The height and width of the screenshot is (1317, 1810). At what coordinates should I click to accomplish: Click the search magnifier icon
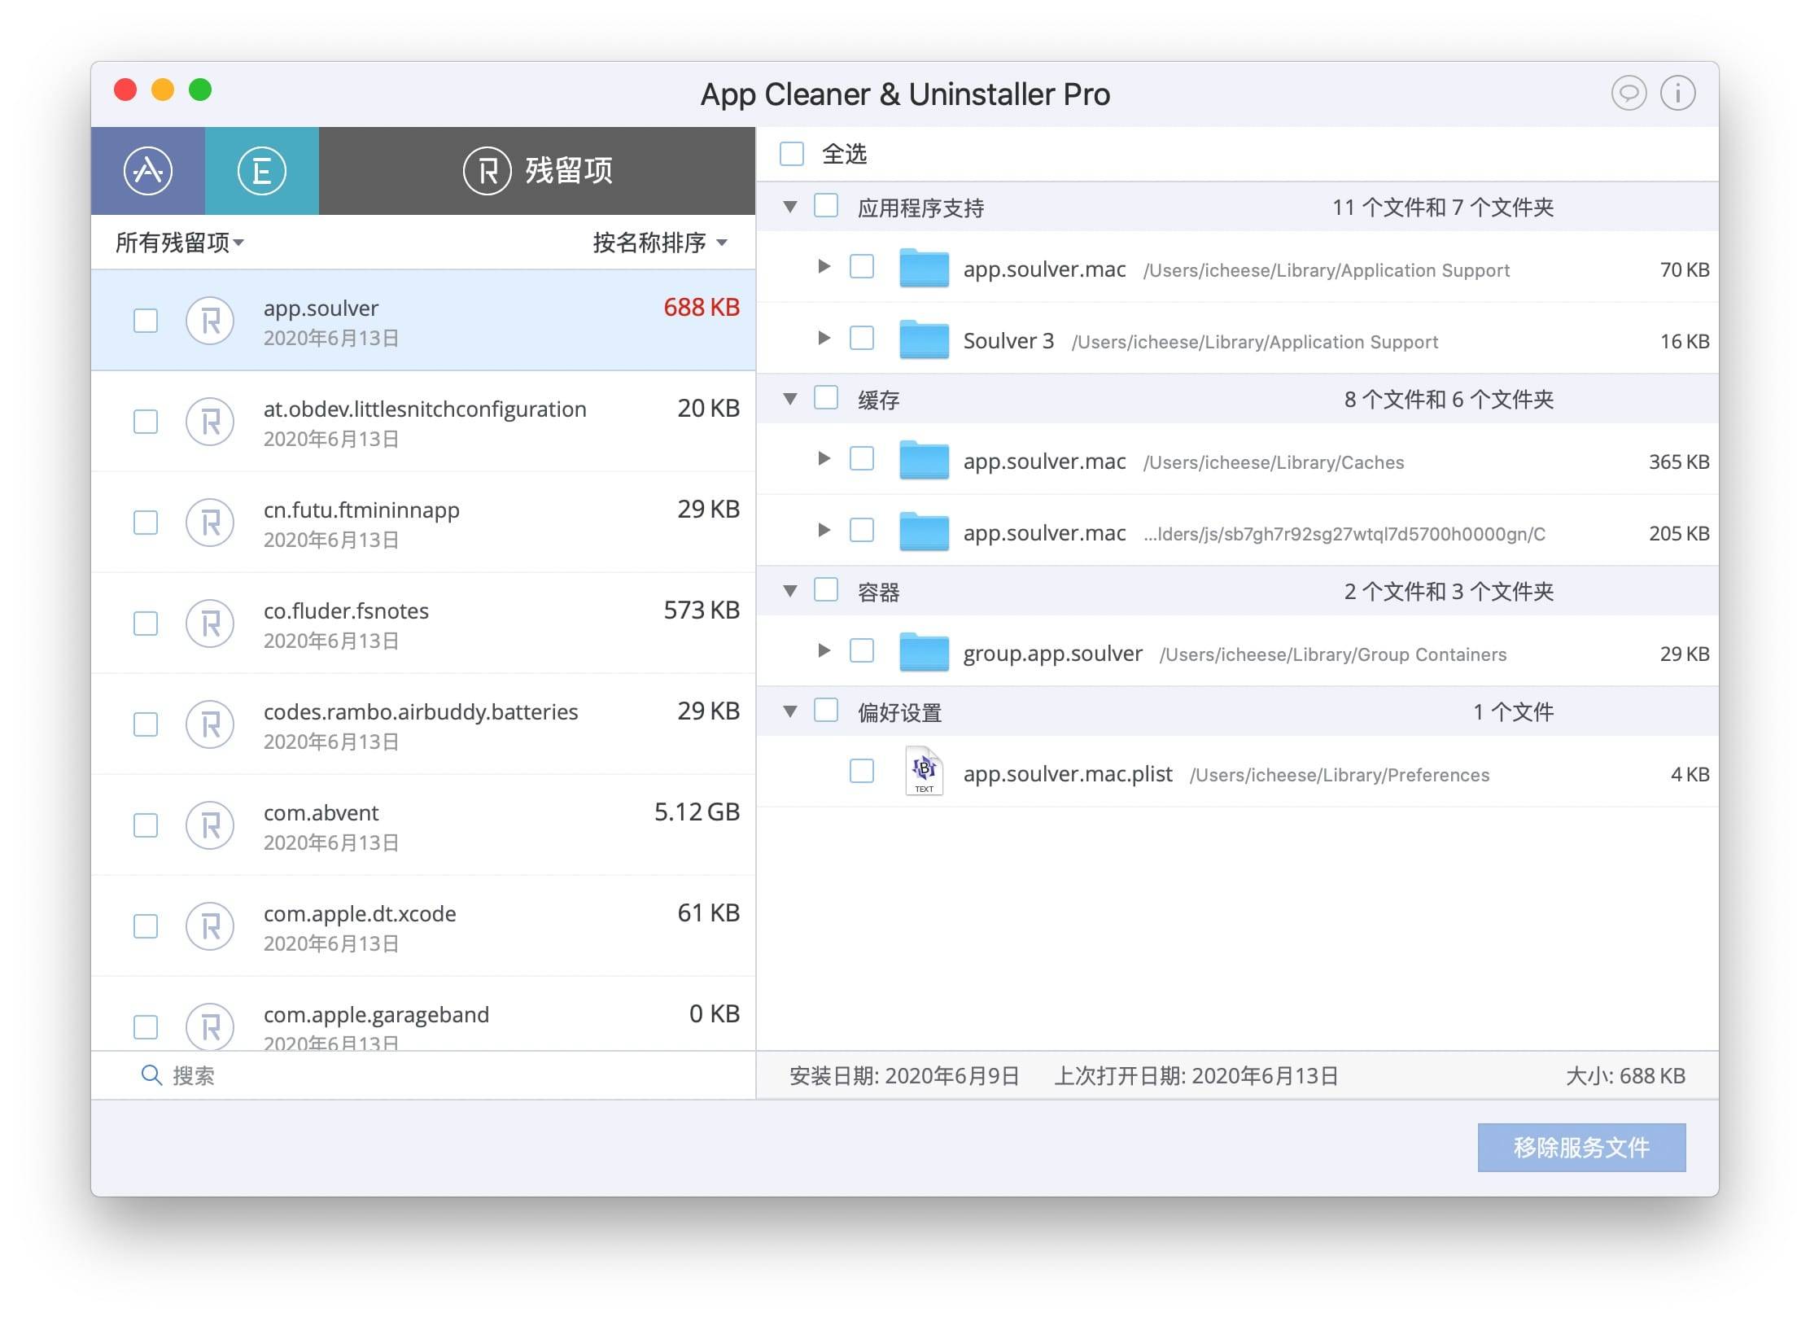(x=151, y=1075)
